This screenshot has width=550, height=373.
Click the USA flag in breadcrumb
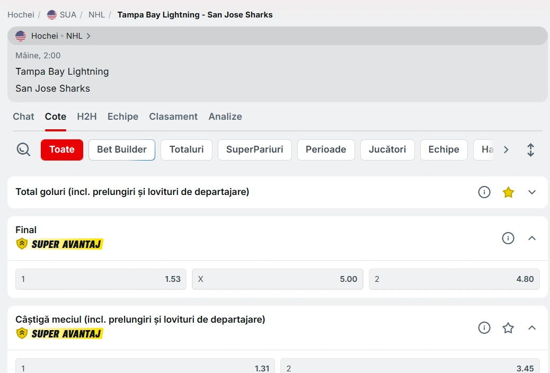pos(52,15)
